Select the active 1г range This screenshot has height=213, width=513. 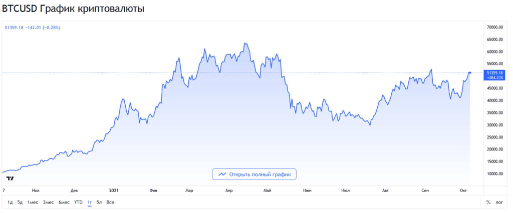click(90, 202)
